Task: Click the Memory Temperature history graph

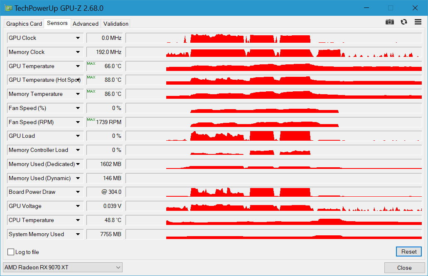Action: tap(274, 94)
